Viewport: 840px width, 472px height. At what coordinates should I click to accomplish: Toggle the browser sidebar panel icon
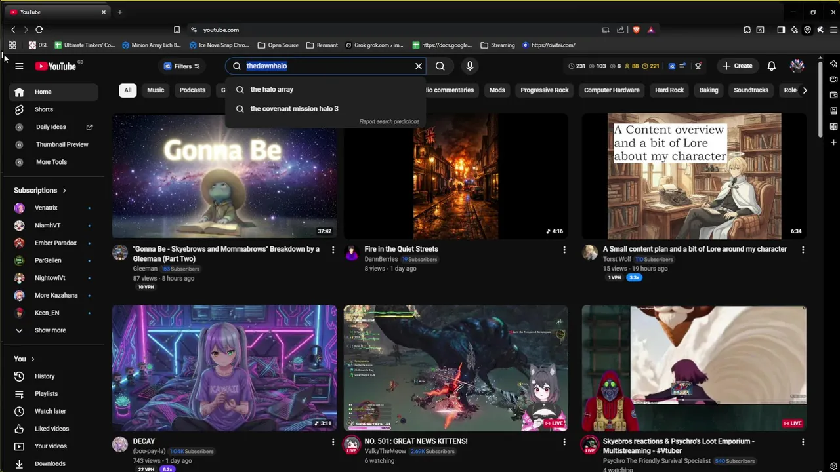pos(781,29)
